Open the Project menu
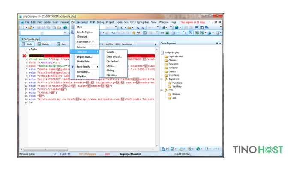Image resolution: width=300 pixels, height=171 pixels. pos(110,22)
